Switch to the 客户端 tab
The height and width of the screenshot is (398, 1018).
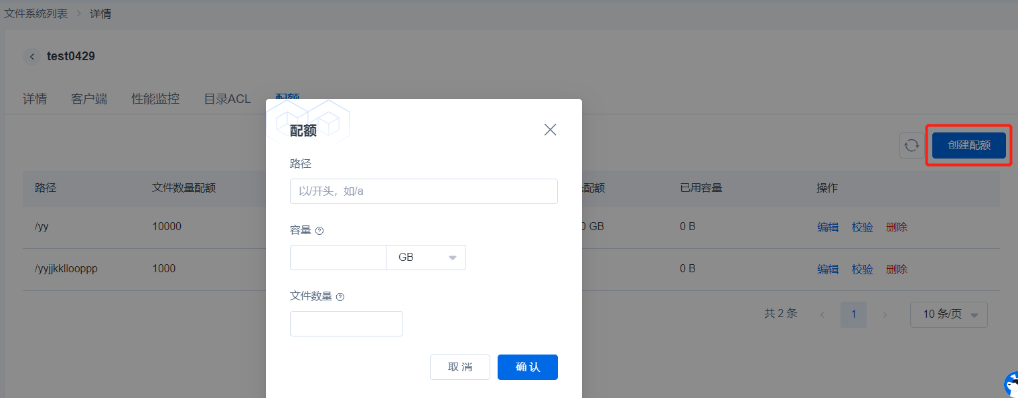coord(89,99)
